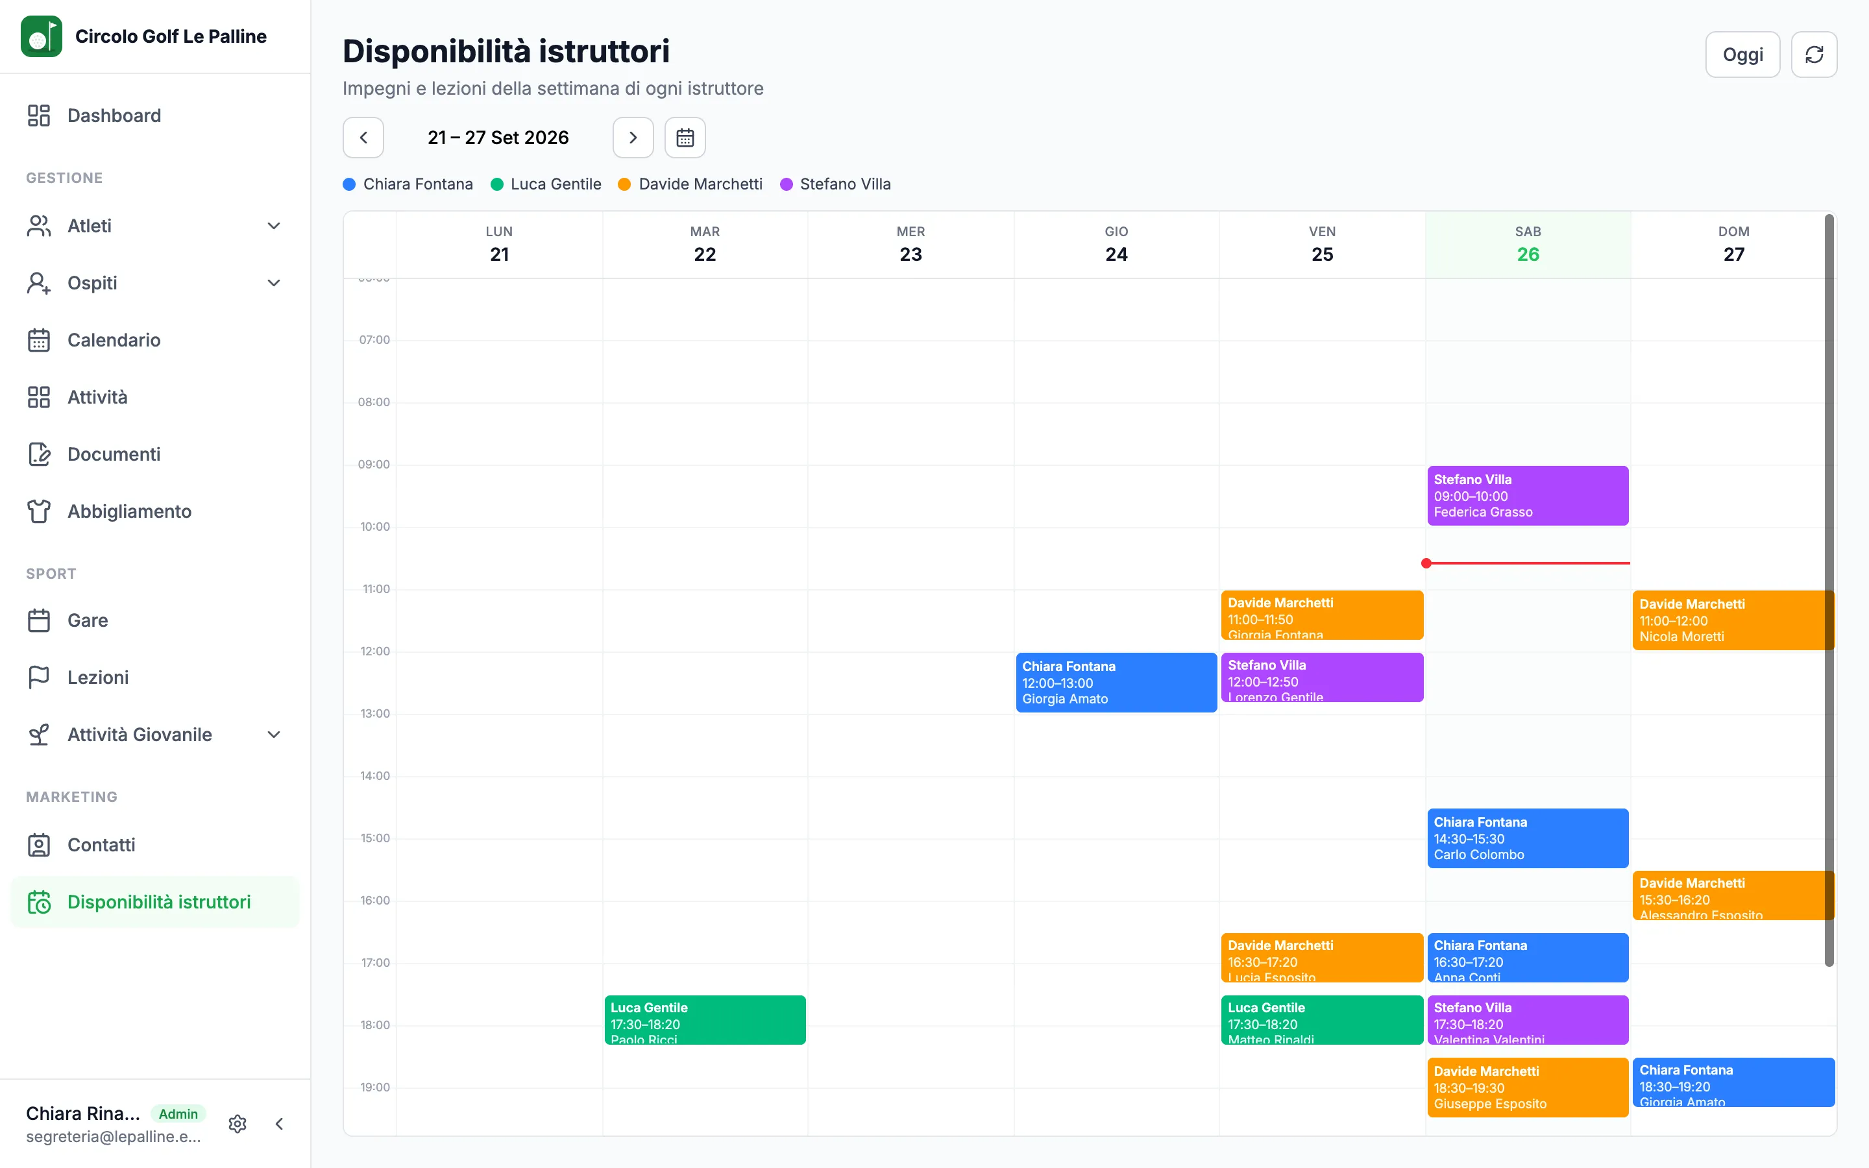Click the Chiara Fontana blue legend dot
The width and height of the screenshot is (1869, 1168).
pos(349,185)
